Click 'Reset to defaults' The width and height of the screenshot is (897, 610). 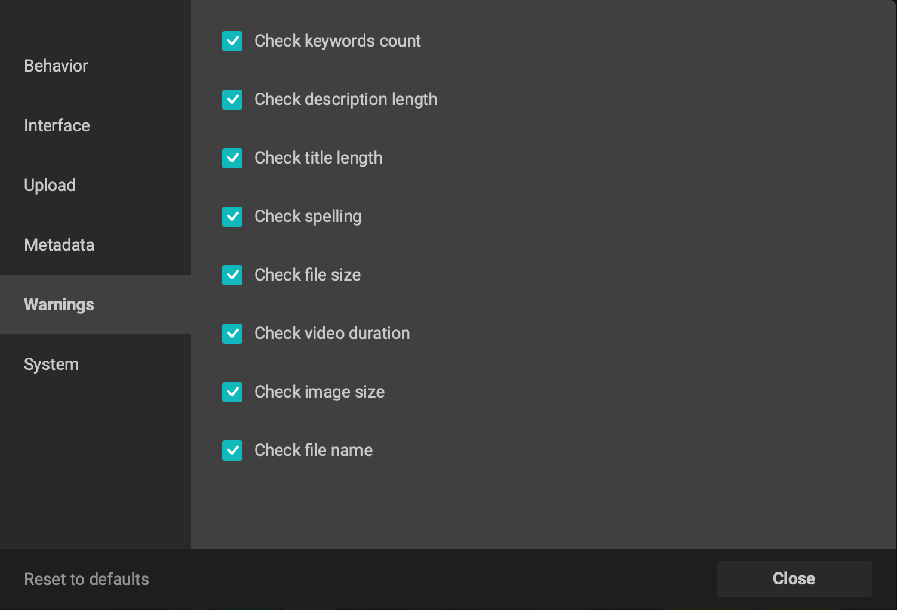pos(86,579)
